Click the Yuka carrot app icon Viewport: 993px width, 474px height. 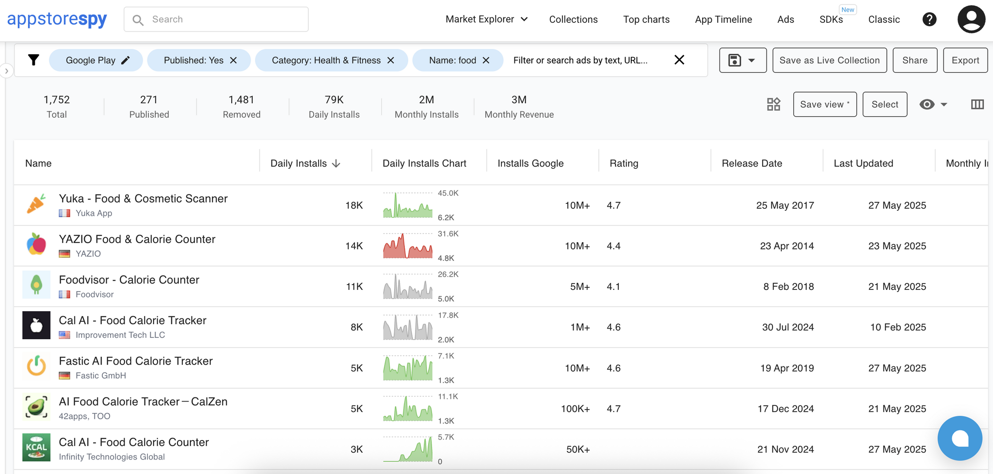(x=36, y=205)
